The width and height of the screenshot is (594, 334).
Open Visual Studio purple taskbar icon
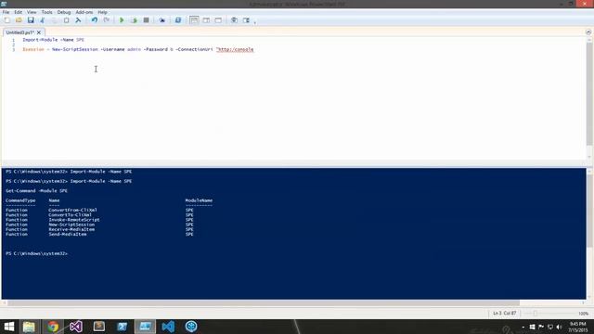pyautogui.click(x=76, y=327)
